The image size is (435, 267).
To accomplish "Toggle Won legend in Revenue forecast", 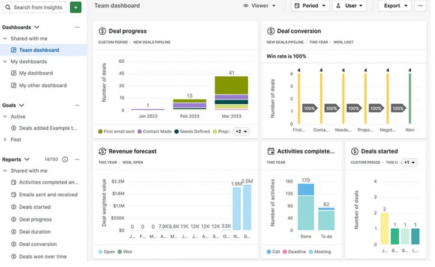I will [125, 252].
